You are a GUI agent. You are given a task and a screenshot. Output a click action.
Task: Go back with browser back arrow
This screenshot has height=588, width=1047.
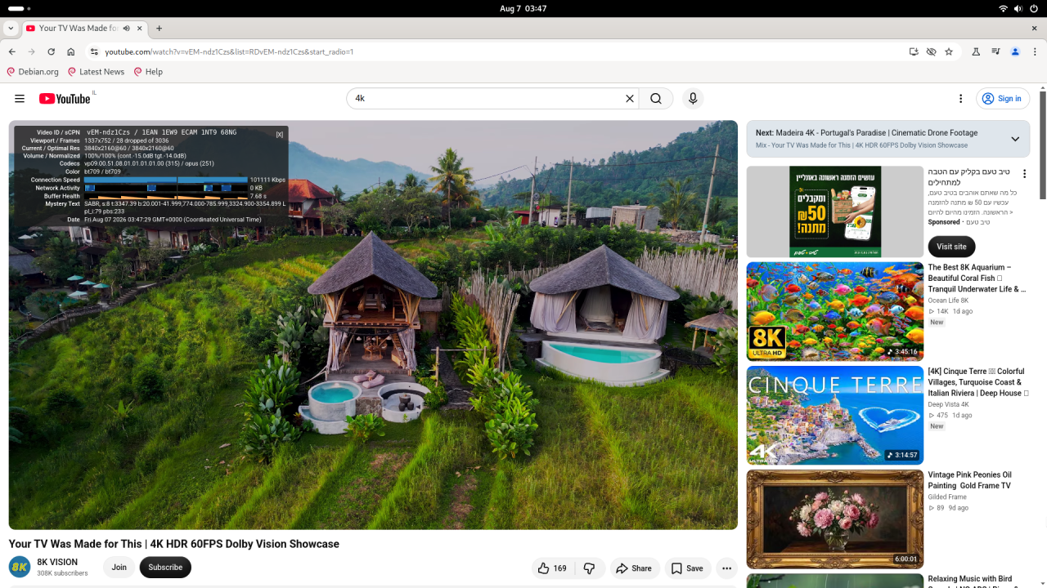point(11,51)
